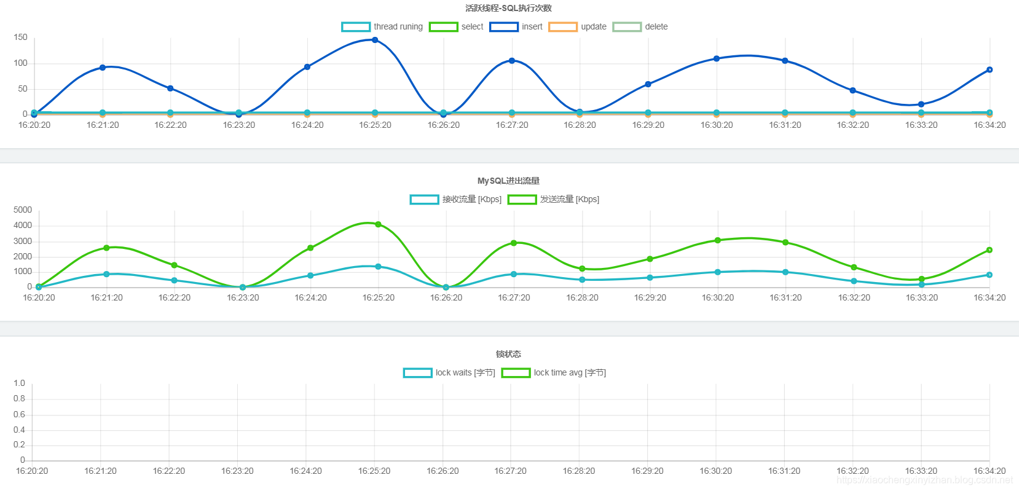Click 发送流量 point at 16:34:20
Screen dimensions: 1019x491
pos(989,250)
